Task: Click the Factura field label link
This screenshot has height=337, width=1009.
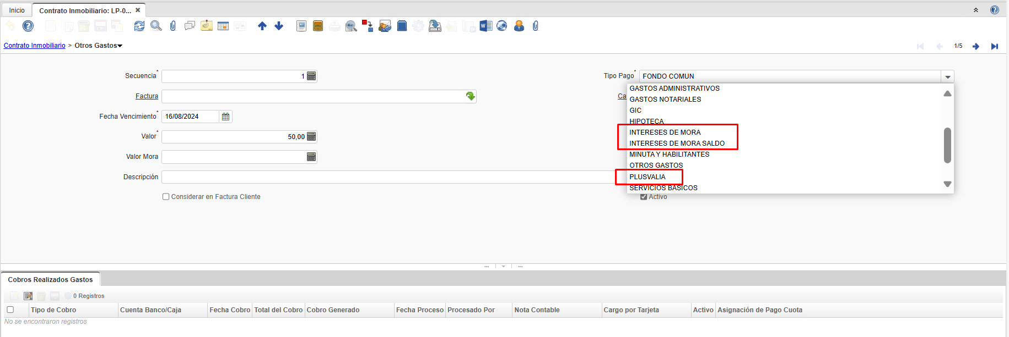Action: (147, 96)
